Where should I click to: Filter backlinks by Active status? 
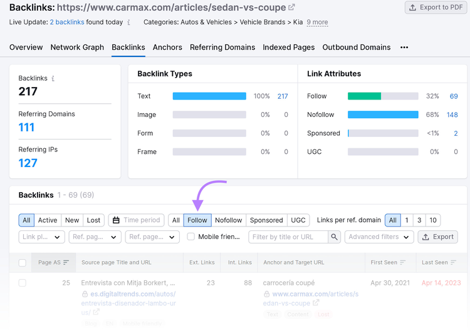pyautogui.click(x=48, y=220)
